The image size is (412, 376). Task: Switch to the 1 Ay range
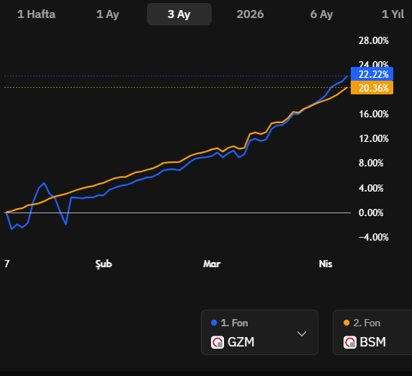pyautogui.click(x=108, y=14)
